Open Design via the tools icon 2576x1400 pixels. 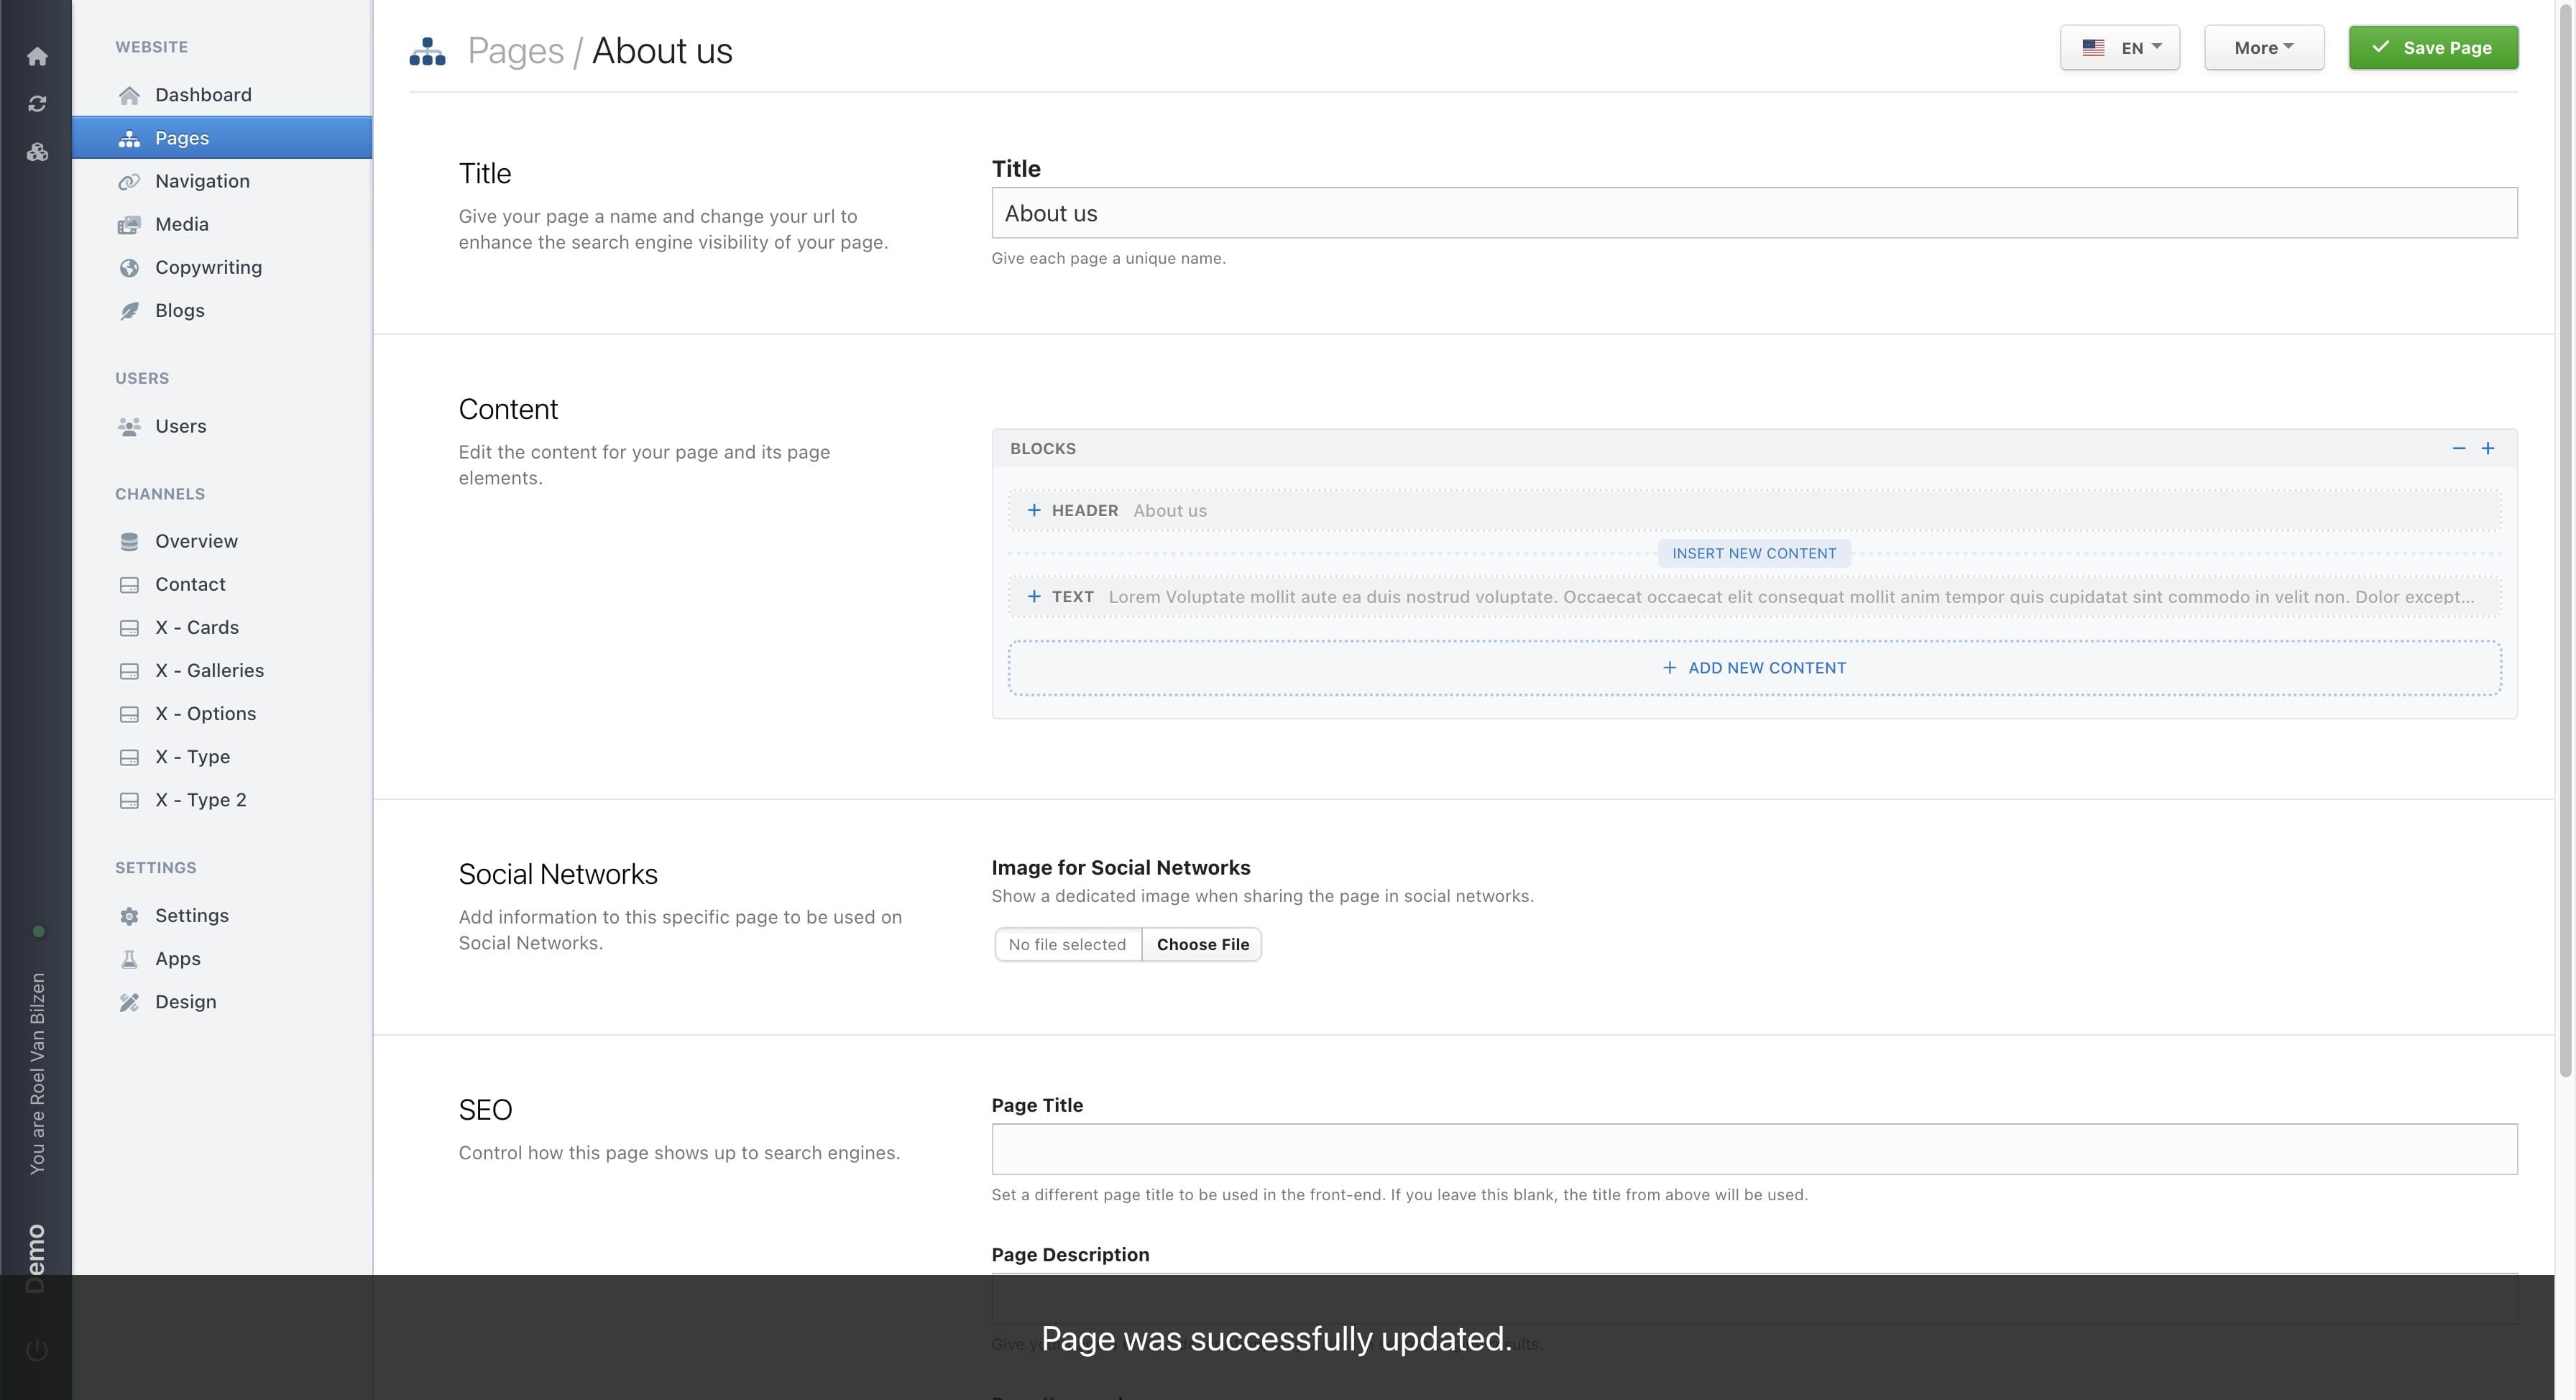[x=185, y=1001]
